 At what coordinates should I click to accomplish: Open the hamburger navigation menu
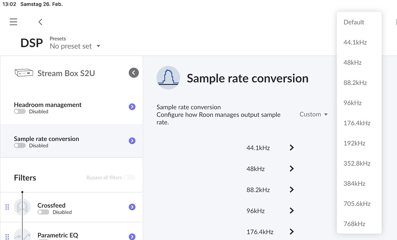tap(14, 22)
